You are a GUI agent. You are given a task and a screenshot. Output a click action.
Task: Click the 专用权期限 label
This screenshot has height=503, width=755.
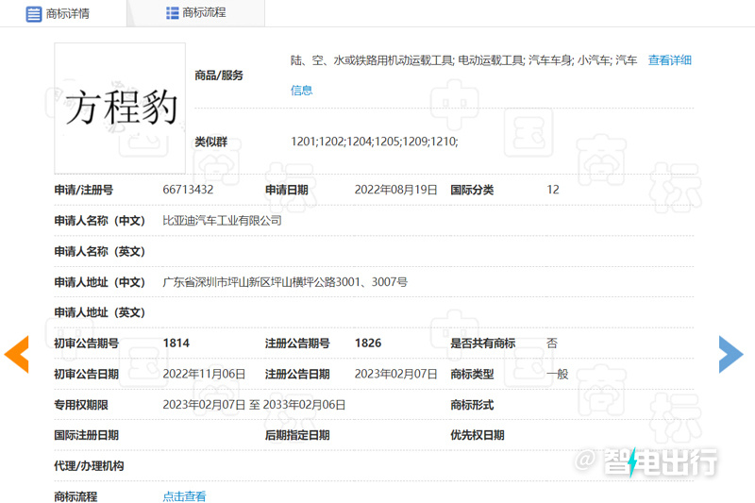coord(81,405)
